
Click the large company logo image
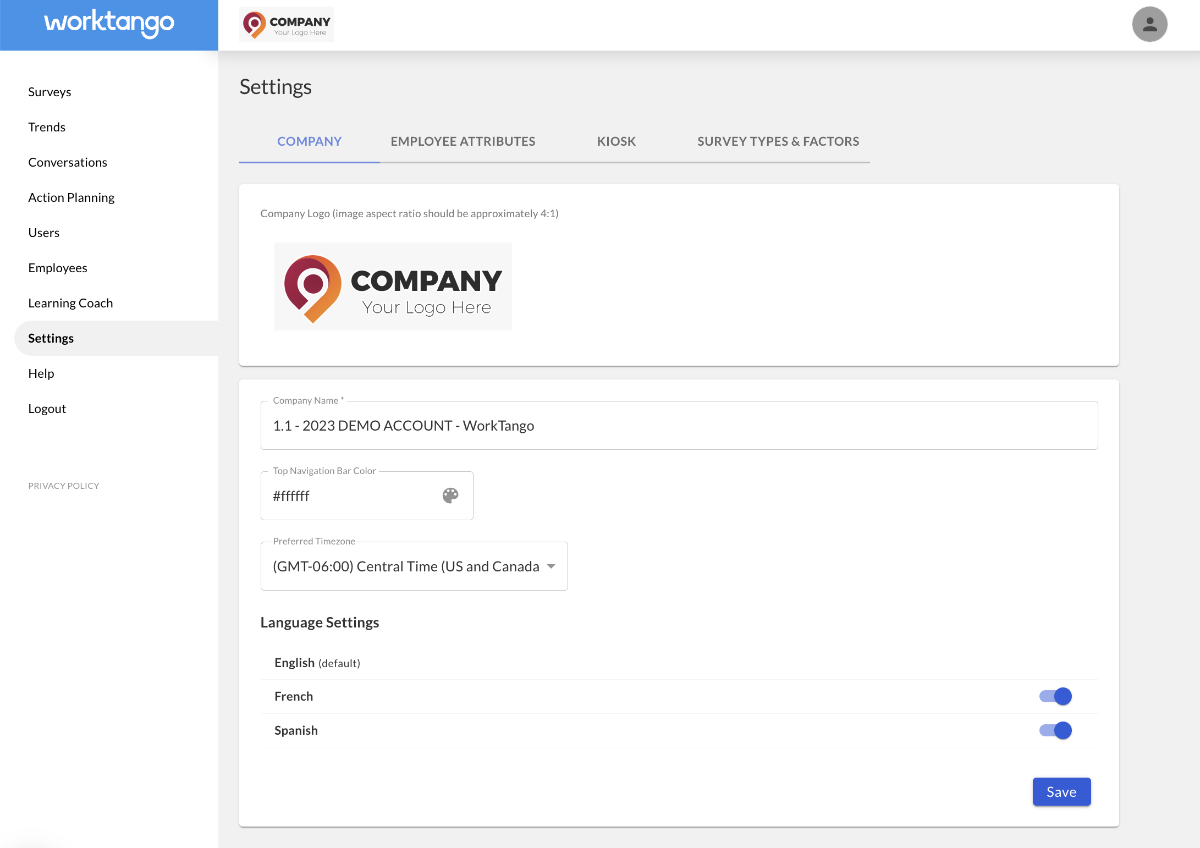393,287
